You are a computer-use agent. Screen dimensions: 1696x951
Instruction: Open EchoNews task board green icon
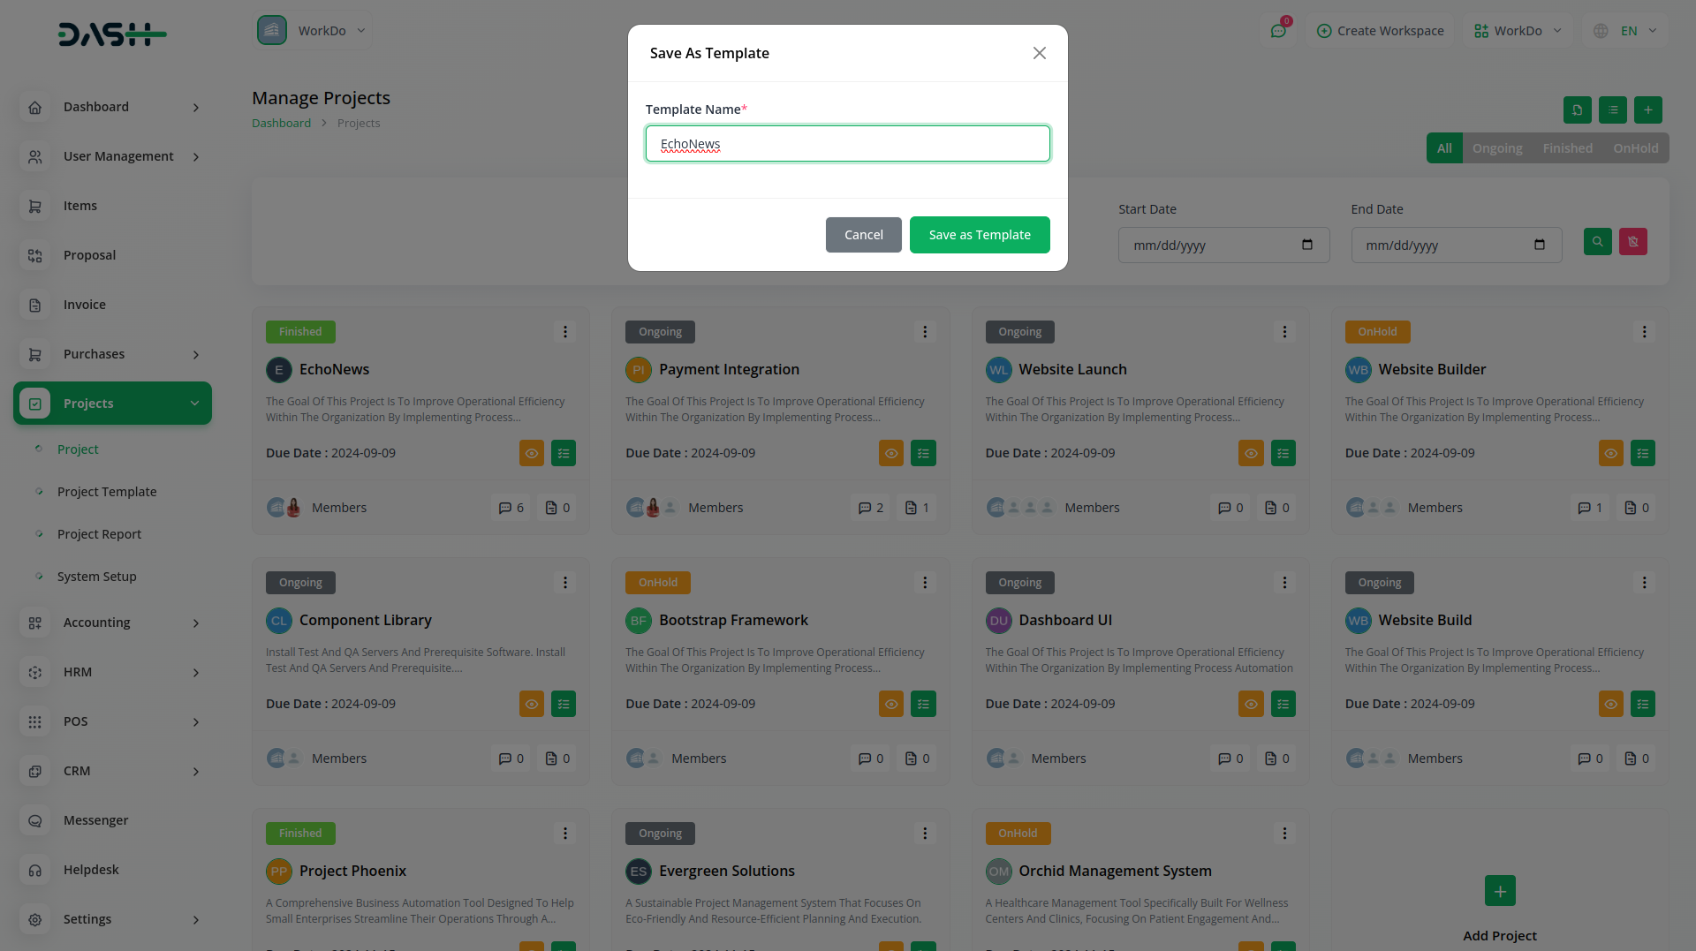pos(564,453)
